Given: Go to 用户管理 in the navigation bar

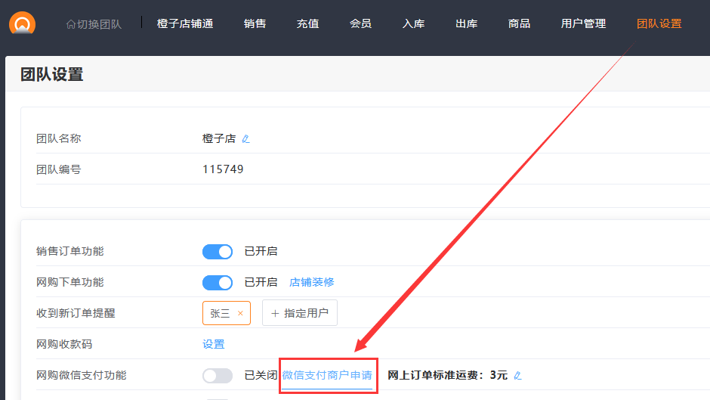Looking at the screenshot, I should 584,23.
